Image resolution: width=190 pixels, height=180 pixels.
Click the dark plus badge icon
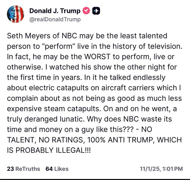coord(96,11)
